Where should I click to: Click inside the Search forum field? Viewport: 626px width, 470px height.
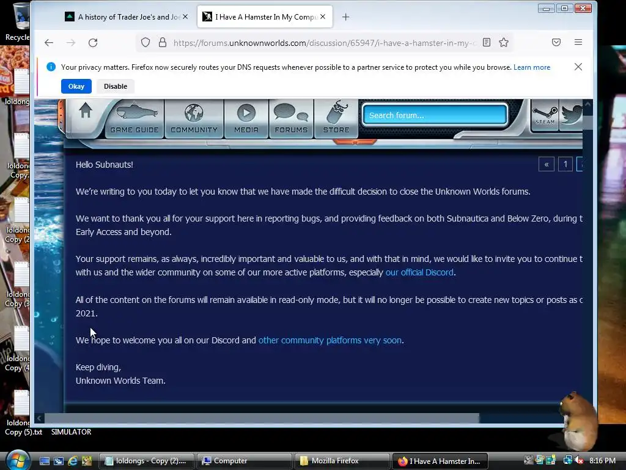click(x=435, y=115)
